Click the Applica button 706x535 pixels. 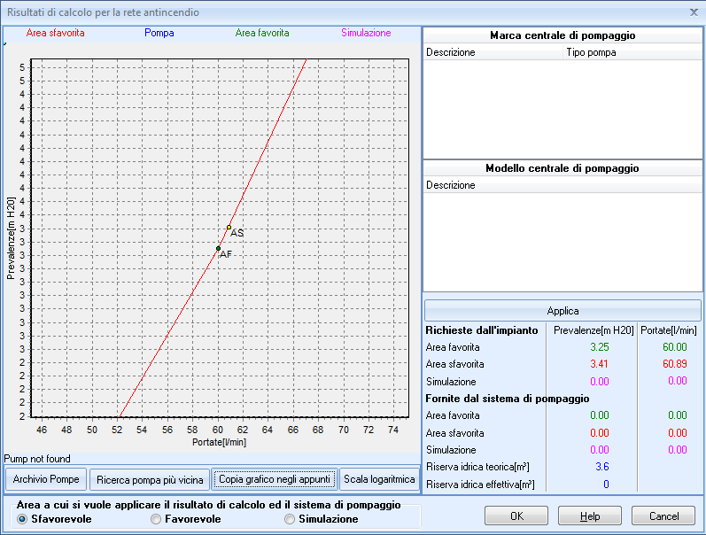click(562, 311)
